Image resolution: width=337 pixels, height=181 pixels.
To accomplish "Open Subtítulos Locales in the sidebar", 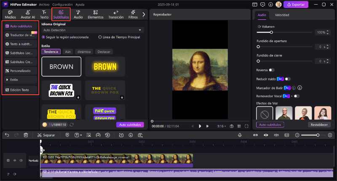I will pyautogui.click(x=21, y=53).
